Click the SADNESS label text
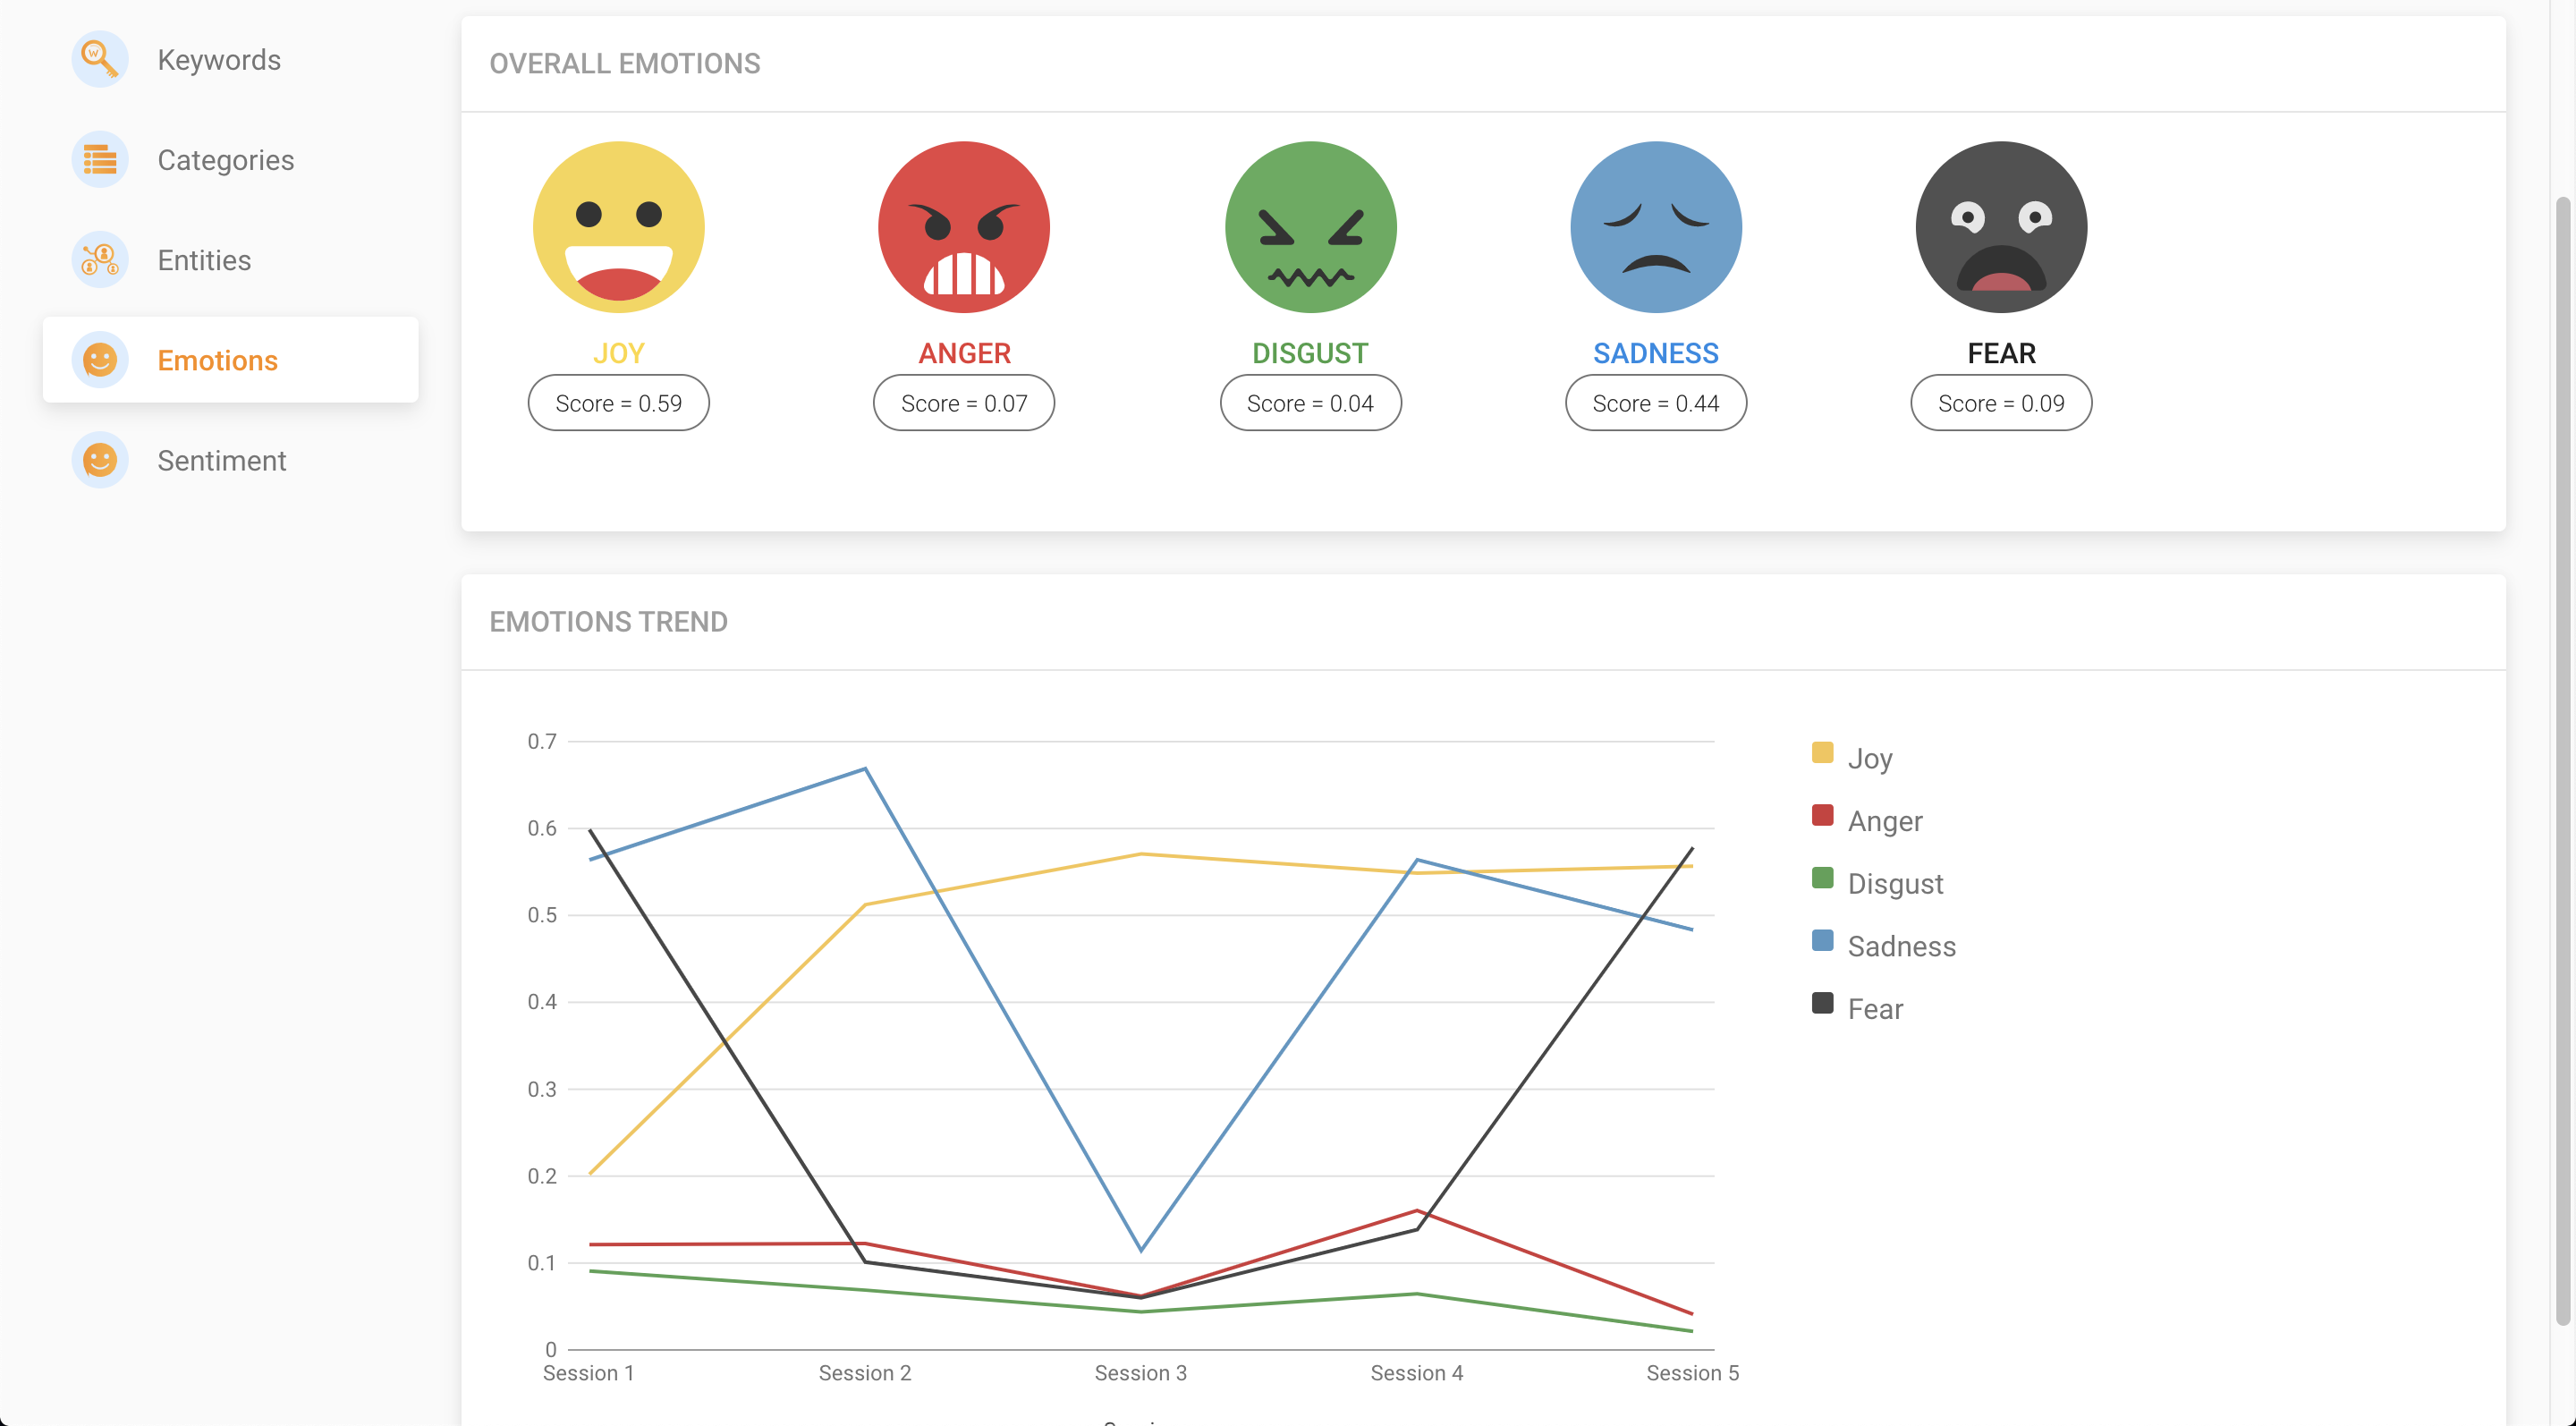The image size is (2576, 1426). coord(1656,353)
